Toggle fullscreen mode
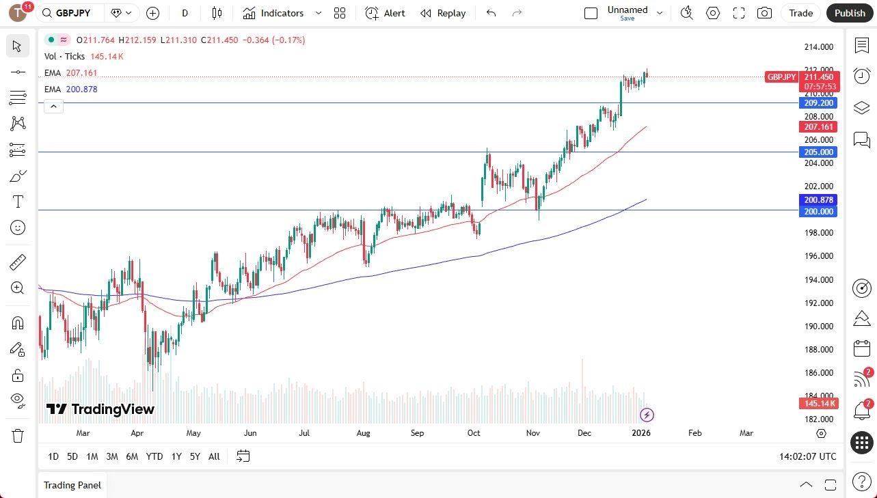This screenshot has width=877, height=498. coord(739,13)
